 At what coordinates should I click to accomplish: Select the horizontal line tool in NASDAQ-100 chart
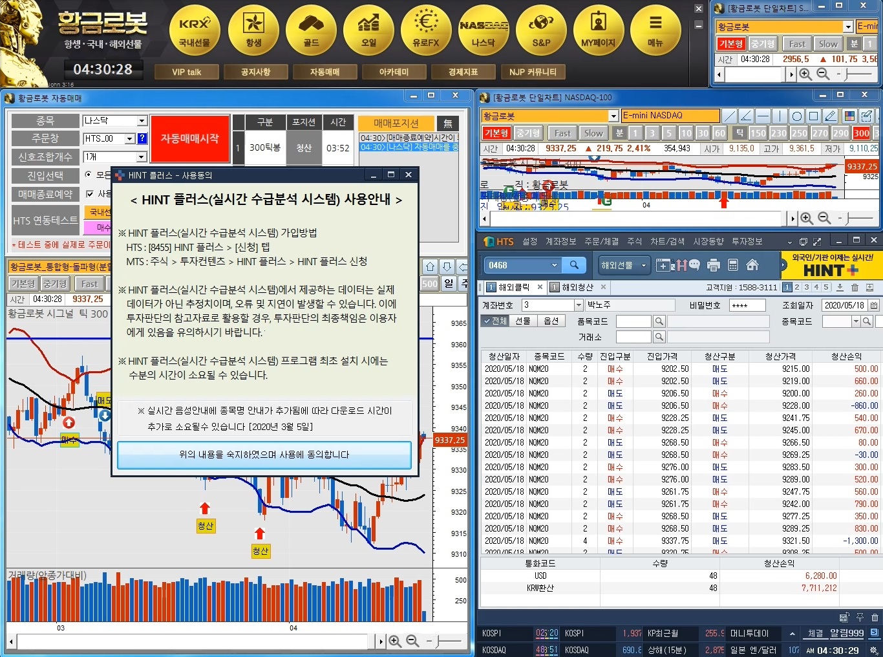point(763,116)
